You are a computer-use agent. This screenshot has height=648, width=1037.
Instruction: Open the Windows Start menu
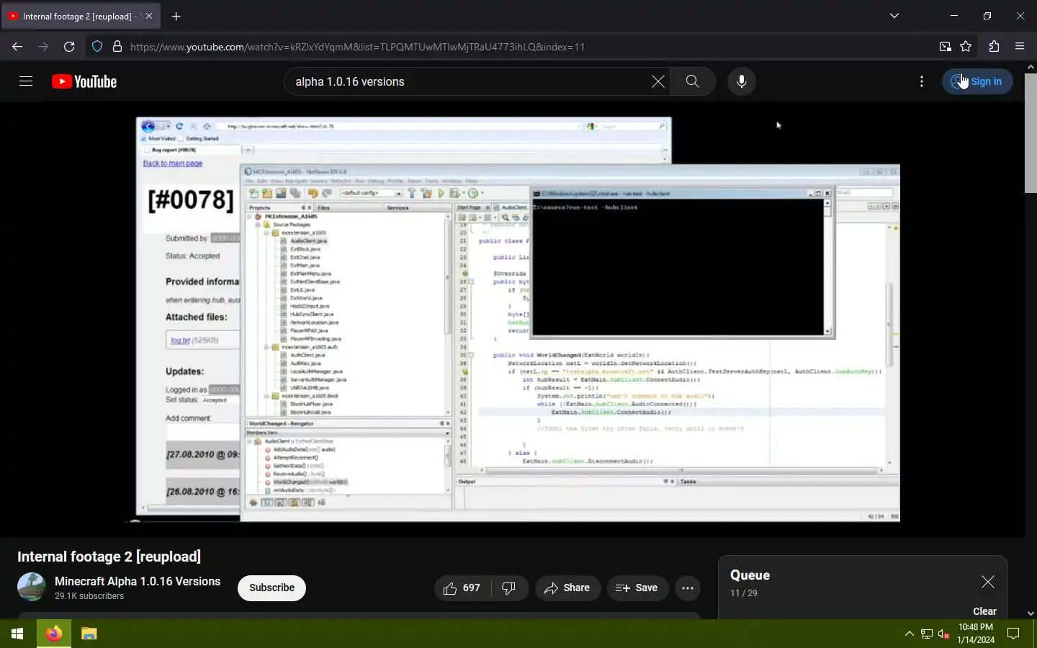pyautogui.click(x=17, y=634)
